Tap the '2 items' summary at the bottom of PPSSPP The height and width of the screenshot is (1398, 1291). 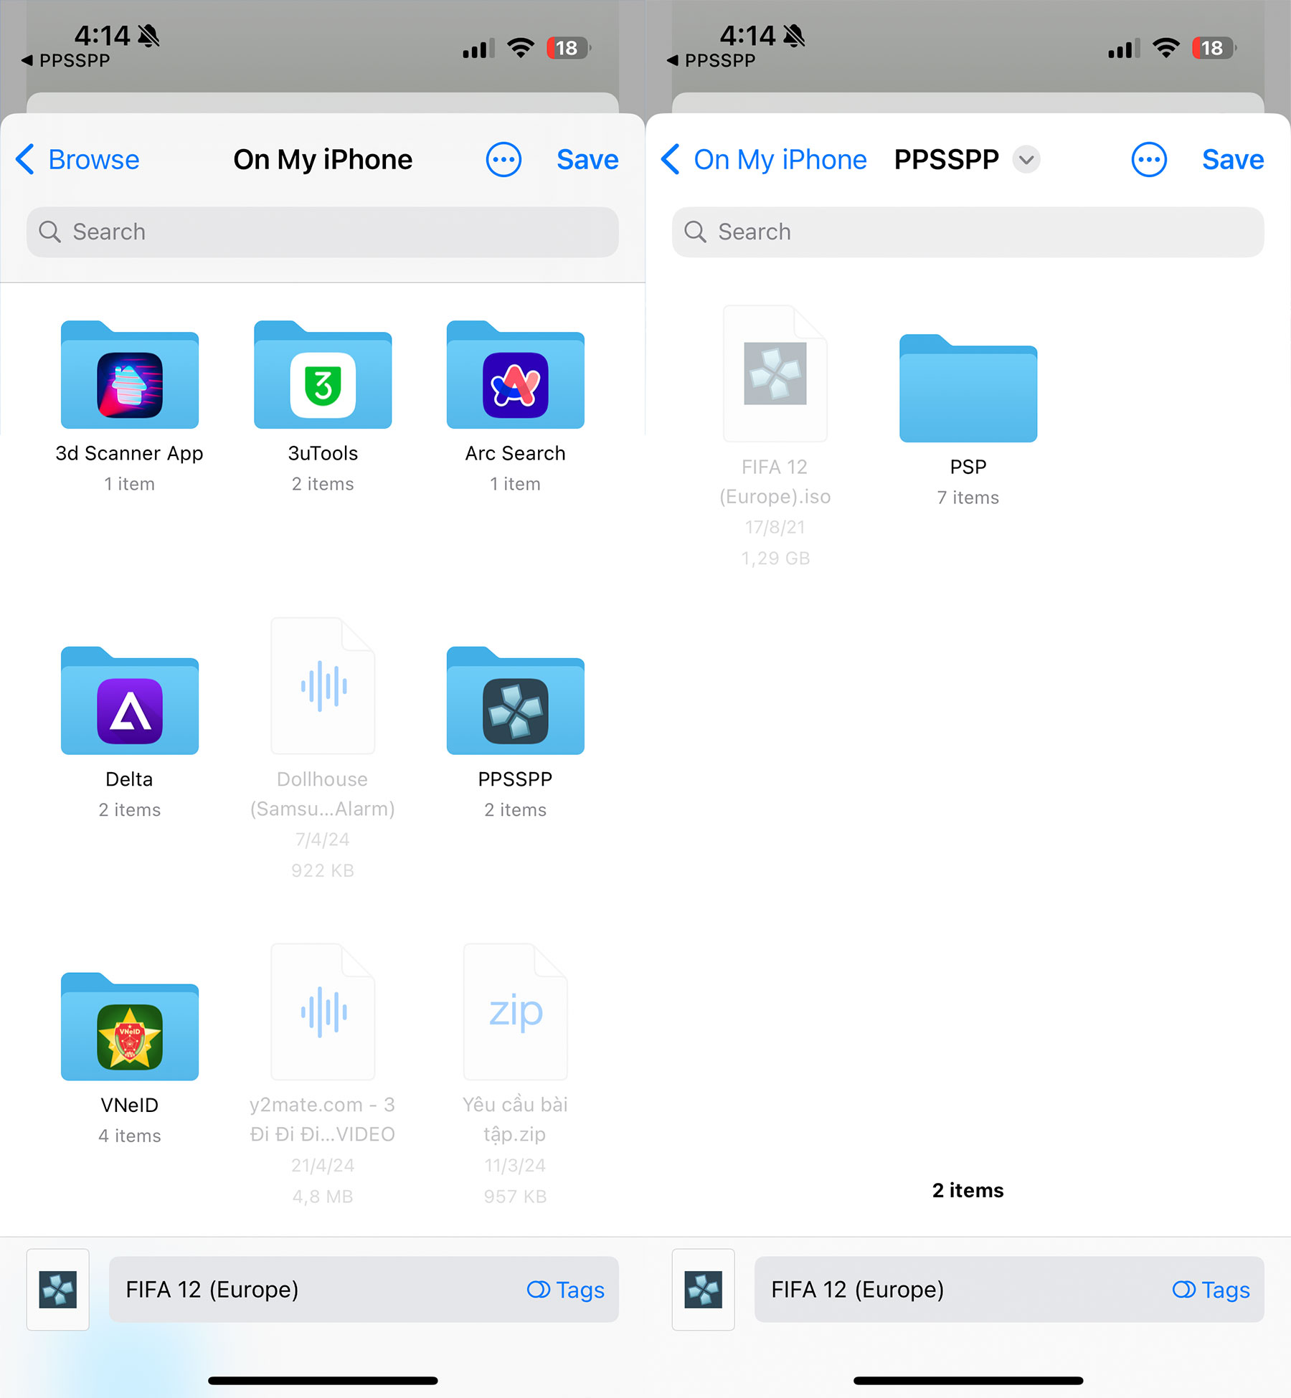[x=968, y=1190]
